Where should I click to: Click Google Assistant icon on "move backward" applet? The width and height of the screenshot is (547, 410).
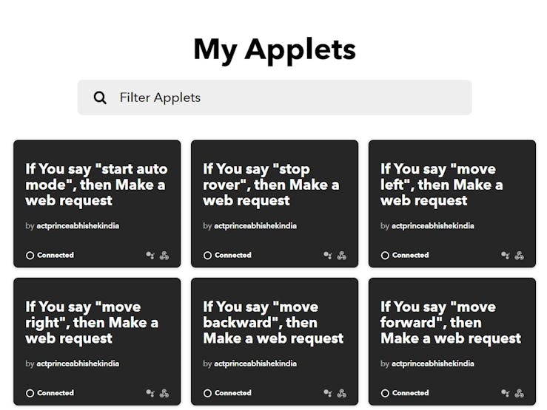click(x=328, y=394)
